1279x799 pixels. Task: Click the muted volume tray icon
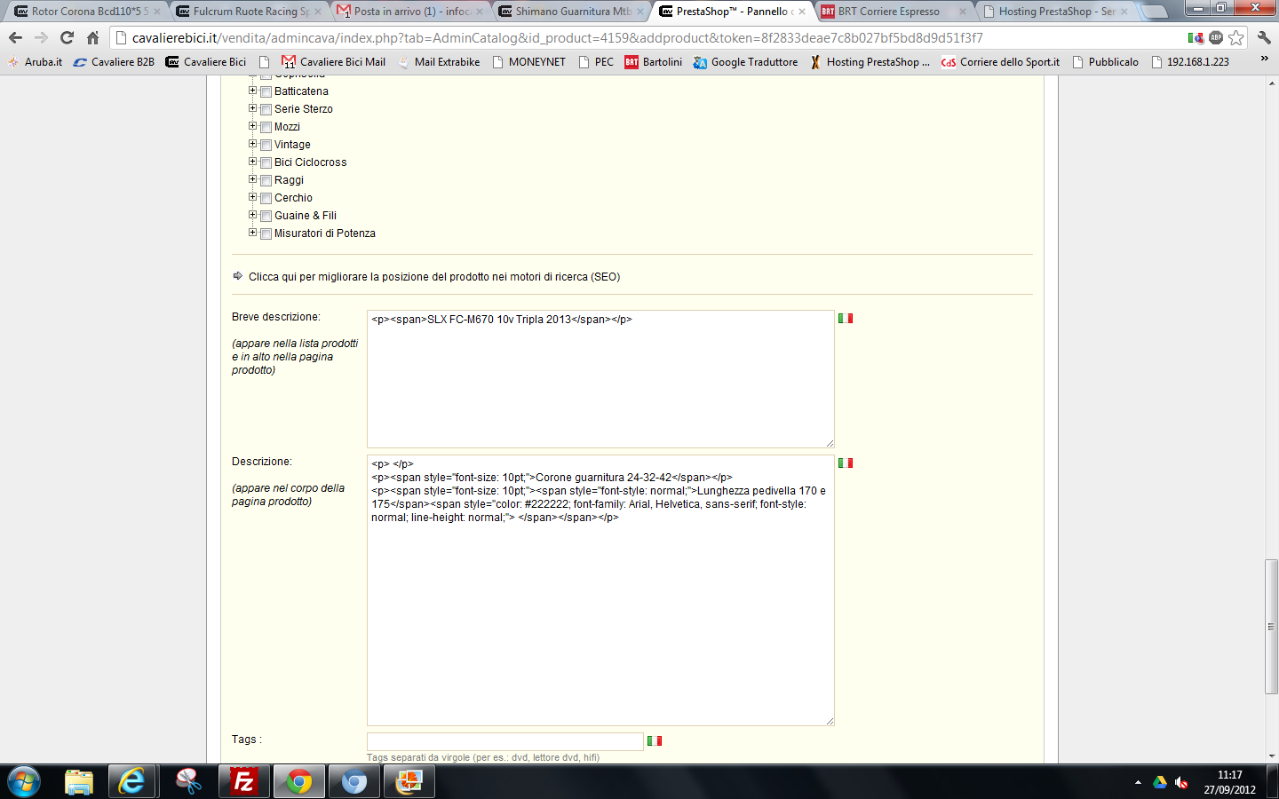1181,782
